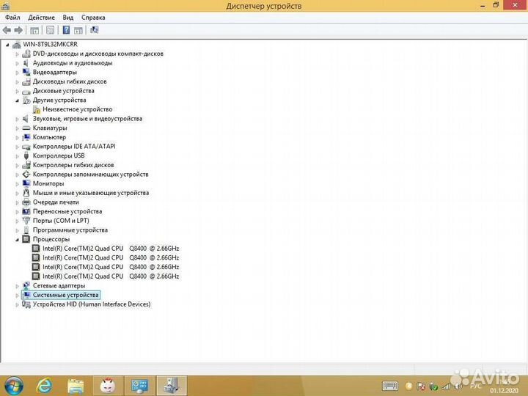Click the blue Help icon in toolbar
This screenshot has height=396, width=528.
[x=66, y=30]
